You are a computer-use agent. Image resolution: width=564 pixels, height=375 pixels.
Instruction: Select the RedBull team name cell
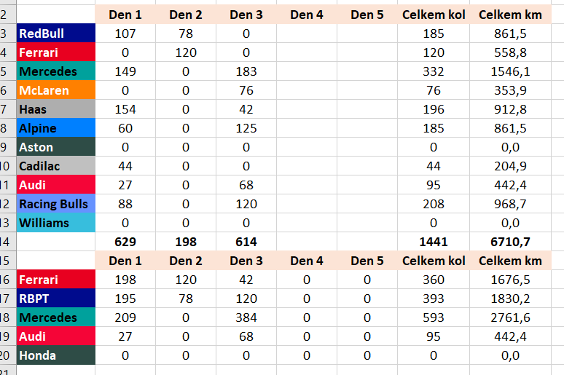click(x=55, y=33)
